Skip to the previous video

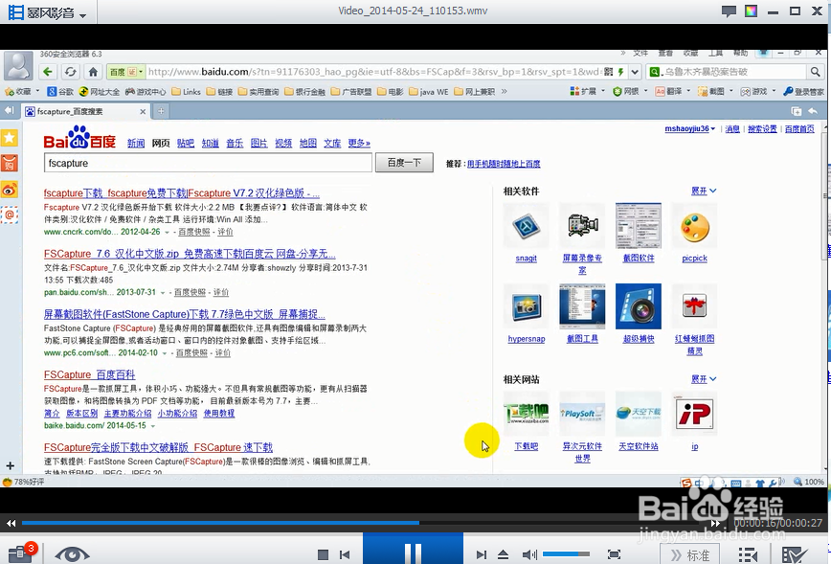345,554
